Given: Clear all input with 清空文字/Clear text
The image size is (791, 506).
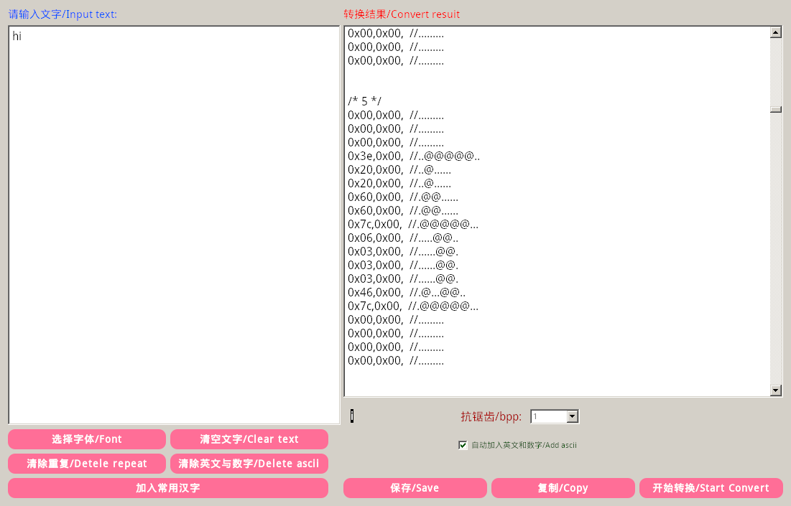Looking at the screenshot, I should click(x=249, y=439).
